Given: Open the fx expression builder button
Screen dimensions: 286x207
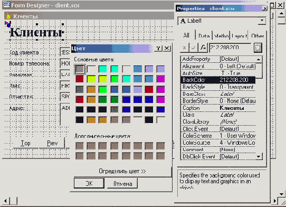Looking at the screenshot, I should (x=203, y=48).
